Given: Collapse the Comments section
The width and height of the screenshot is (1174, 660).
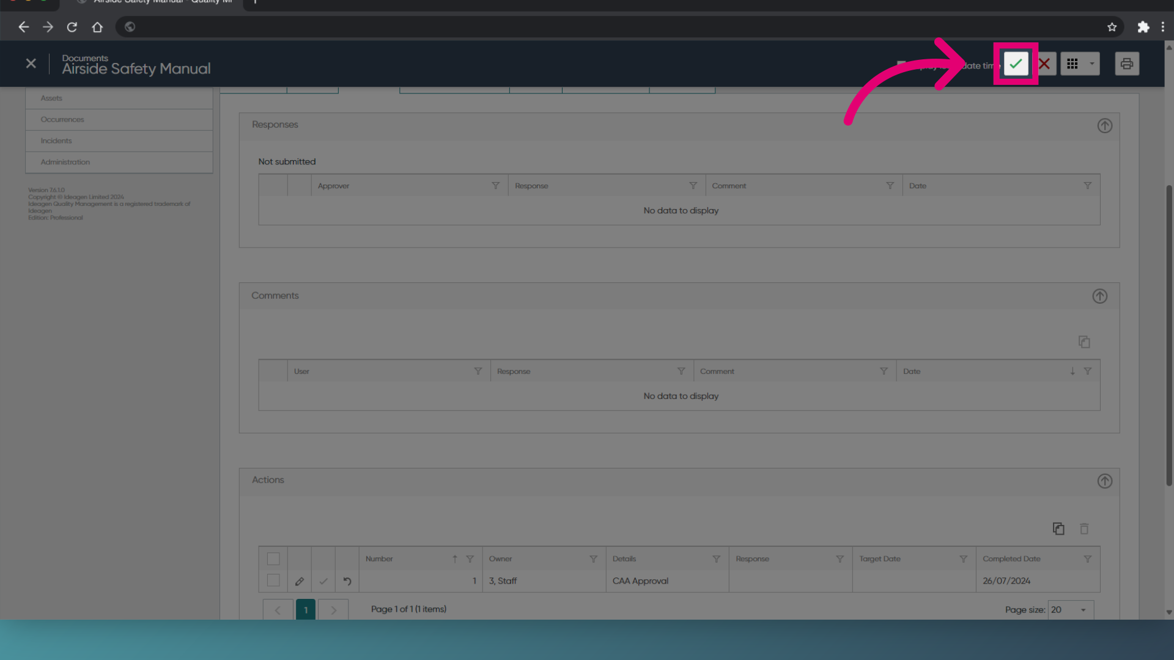Looking at the screenshot, I should pyautogui.click(x=1099, y=296).
